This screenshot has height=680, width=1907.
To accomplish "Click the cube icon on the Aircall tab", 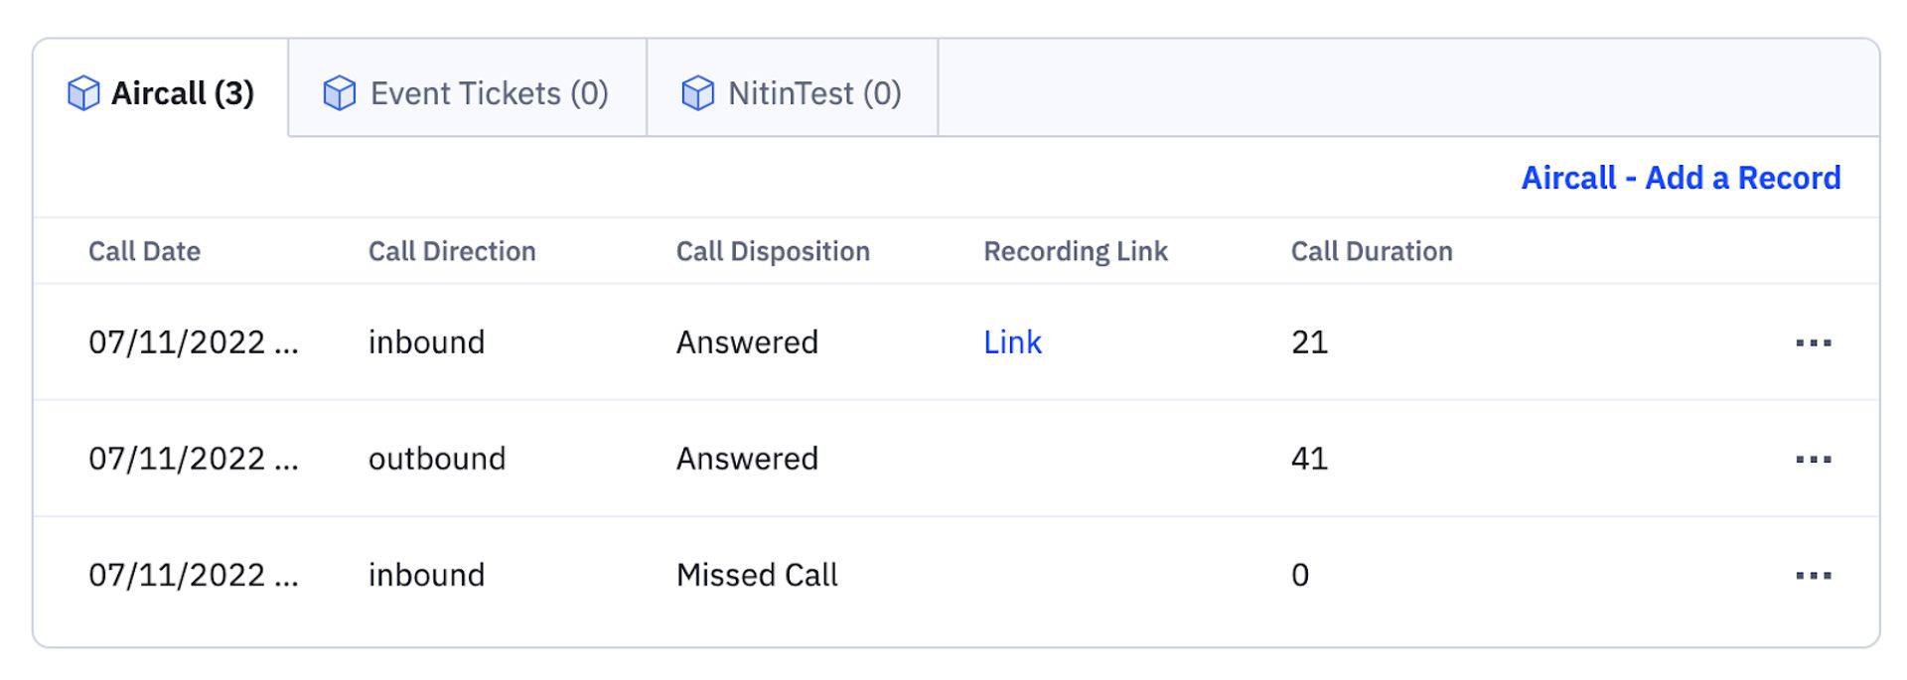I will [x=83, y=93].
